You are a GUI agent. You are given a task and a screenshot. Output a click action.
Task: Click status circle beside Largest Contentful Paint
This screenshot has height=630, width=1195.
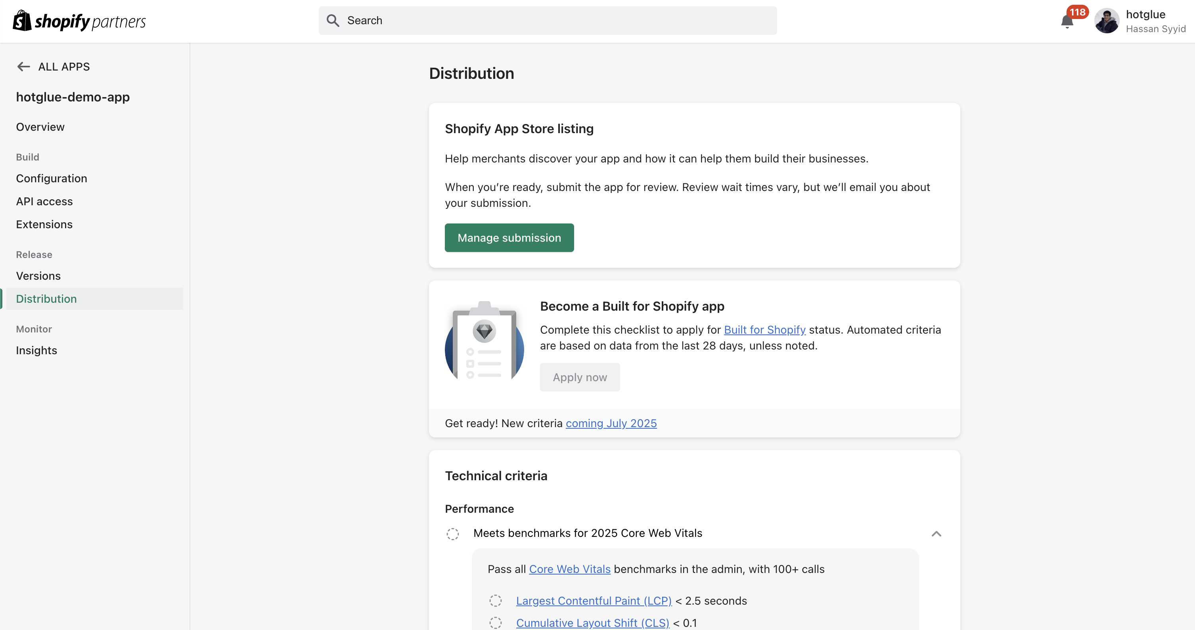[496, 601]
